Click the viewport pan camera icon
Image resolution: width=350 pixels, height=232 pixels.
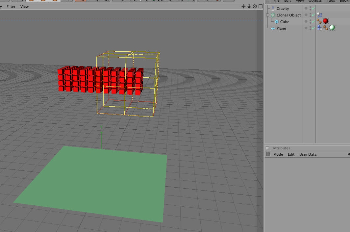click(243, 6)
